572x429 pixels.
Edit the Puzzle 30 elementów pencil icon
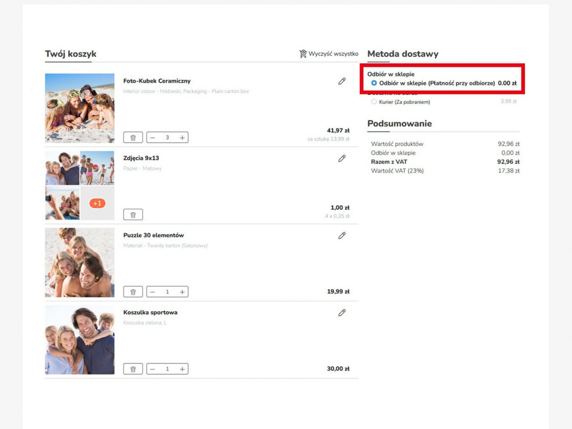(x=342, y=236)
